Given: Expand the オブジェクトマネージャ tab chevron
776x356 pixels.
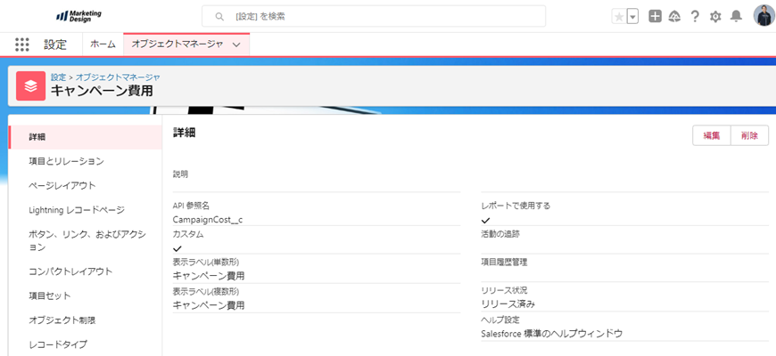Looking at the screenshot, I should 236,44.
